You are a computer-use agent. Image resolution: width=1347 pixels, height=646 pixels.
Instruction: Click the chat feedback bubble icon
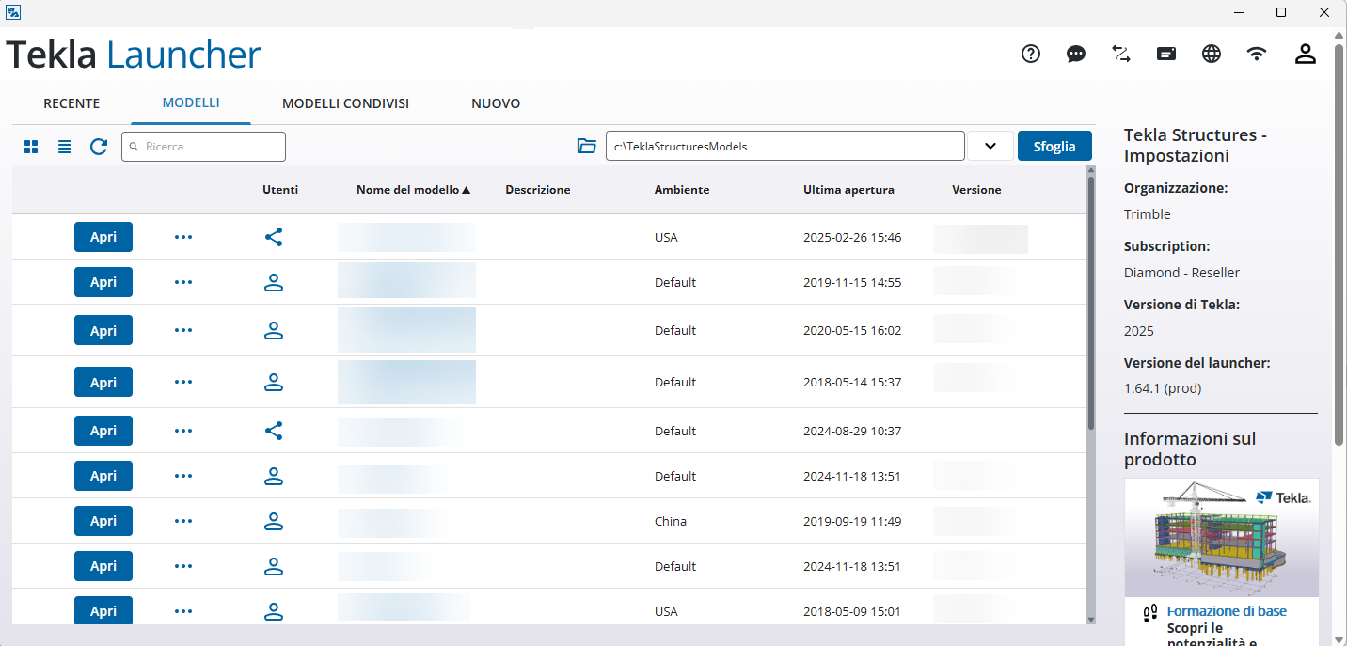coord(1076,54)
